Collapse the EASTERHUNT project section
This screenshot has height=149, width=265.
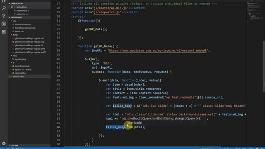[x=16, y=17]
